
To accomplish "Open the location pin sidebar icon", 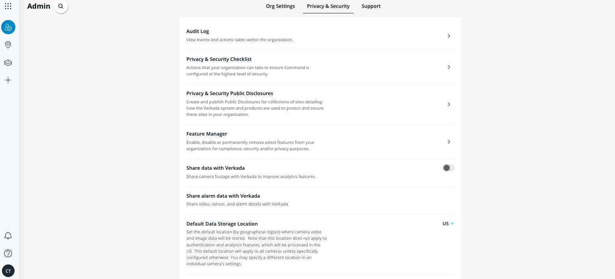I will click(x=8, y=45).
